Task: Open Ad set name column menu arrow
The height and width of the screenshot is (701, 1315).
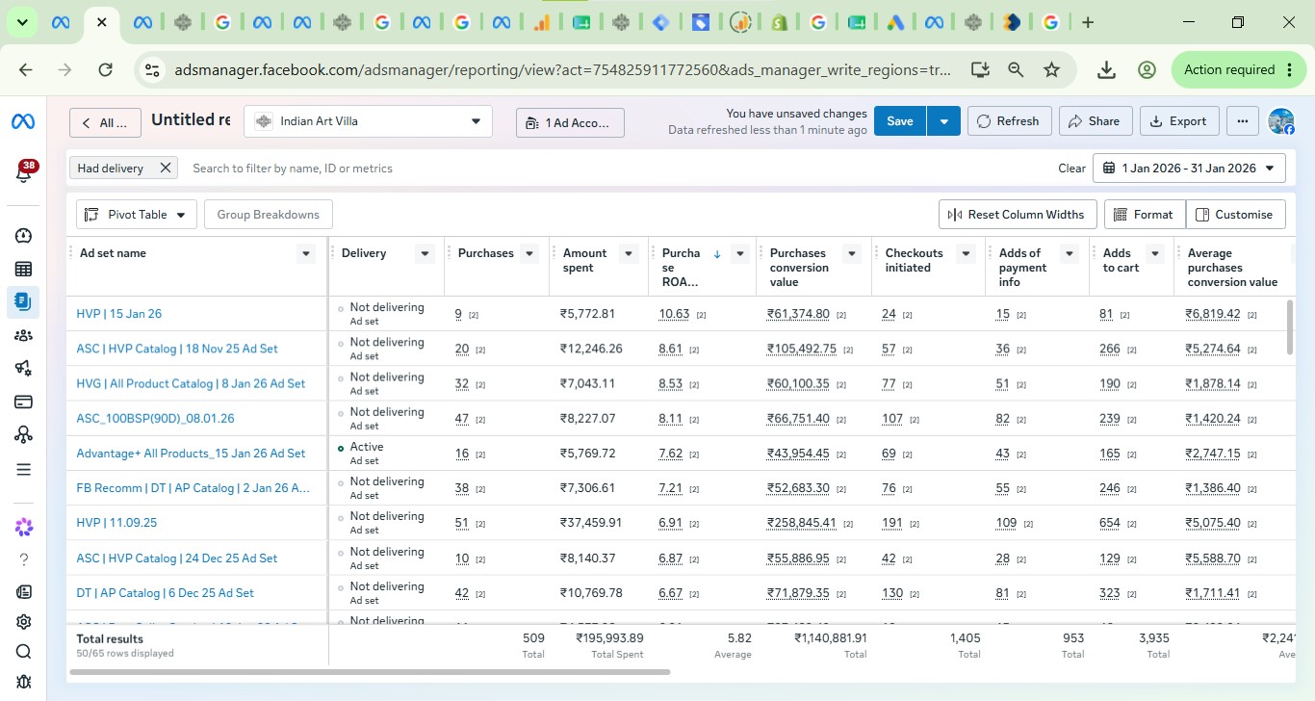Action: tap(306, 254)
